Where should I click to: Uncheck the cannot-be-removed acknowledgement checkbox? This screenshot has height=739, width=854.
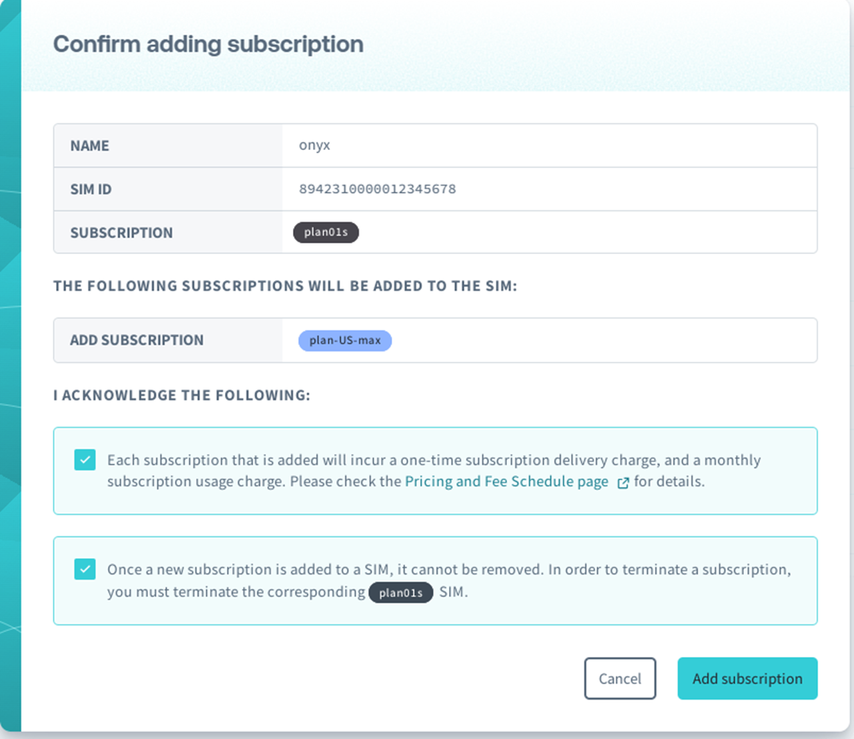(85, 569)
